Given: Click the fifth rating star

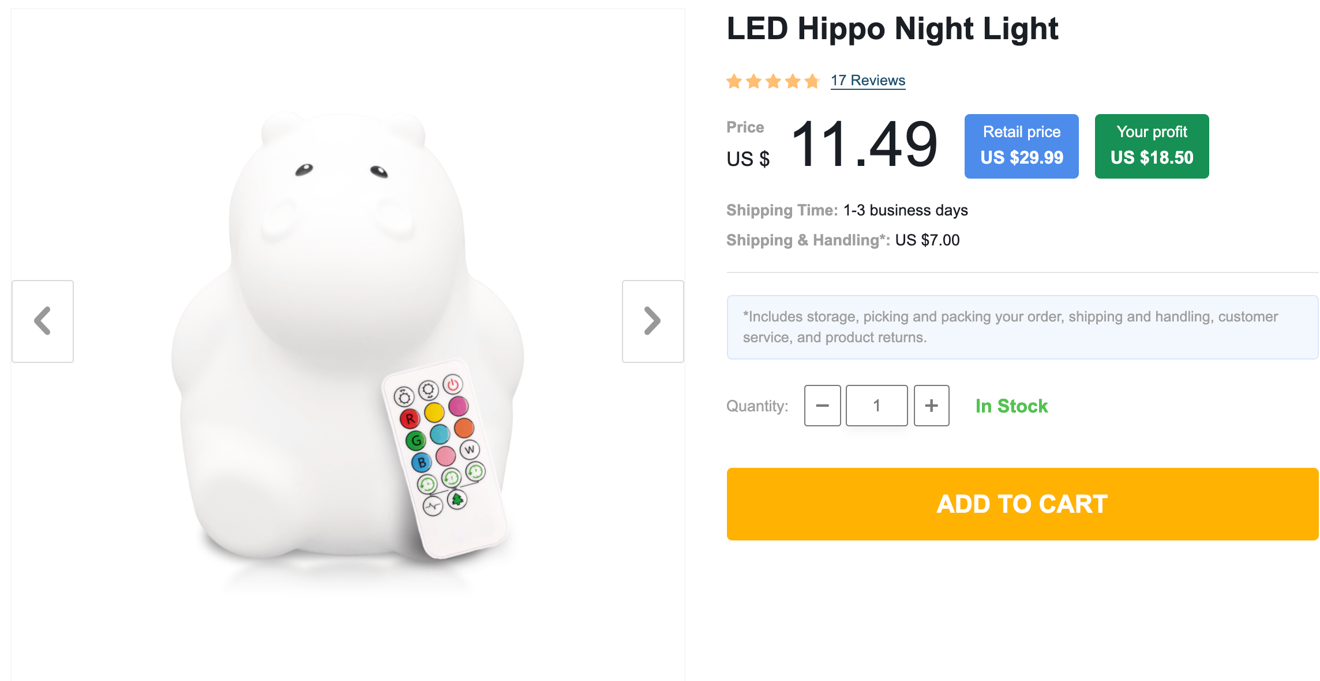Looking at the screenshot, I should (812, 81).
